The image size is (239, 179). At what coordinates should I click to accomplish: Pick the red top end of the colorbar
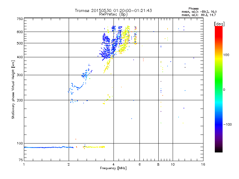click(218, 28)
